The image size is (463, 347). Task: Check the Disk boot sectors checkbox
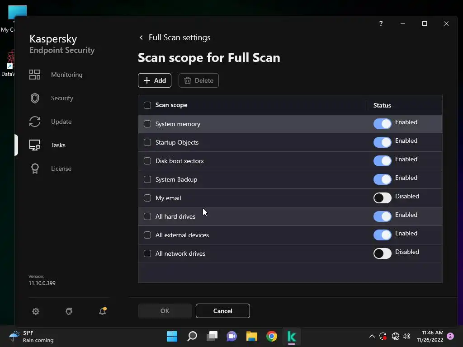pyautogui.click(x=147, y=161)
